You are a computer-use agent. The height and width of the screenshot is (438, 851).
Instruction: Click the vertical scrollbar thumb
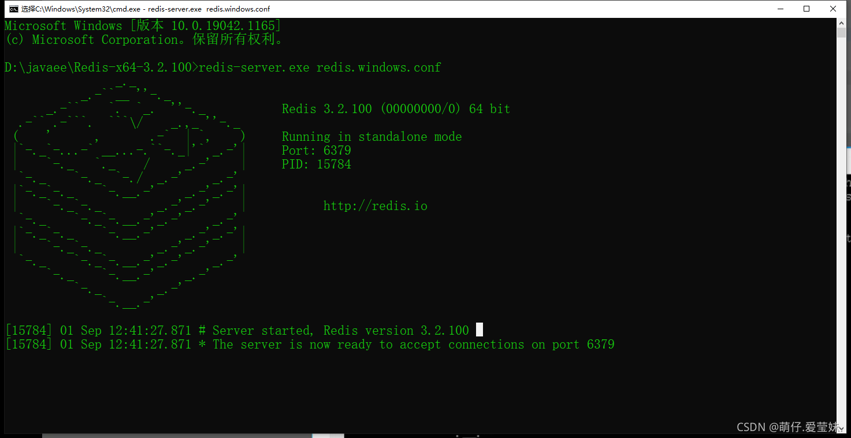coord(842,33)
